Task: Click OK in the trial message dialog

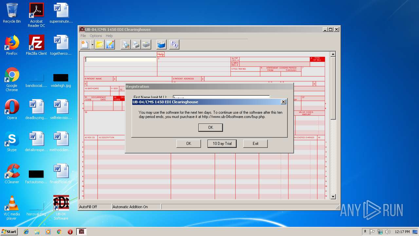Action: (210, 128)
